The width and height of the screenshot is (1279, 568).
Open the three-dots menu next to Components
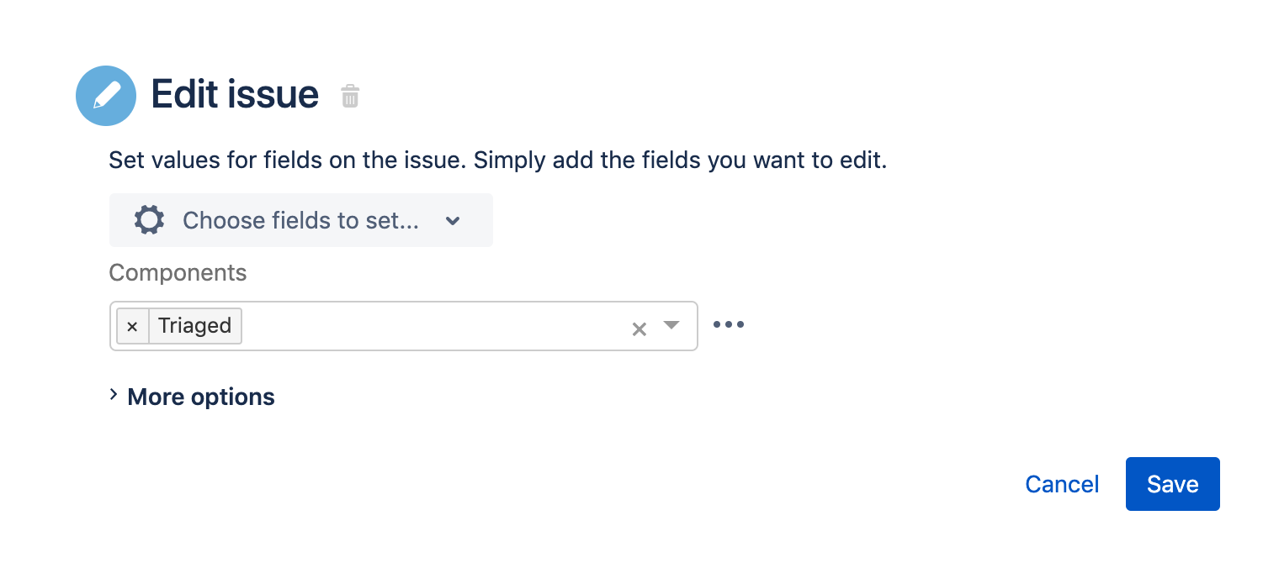click(x=729, y=324)
